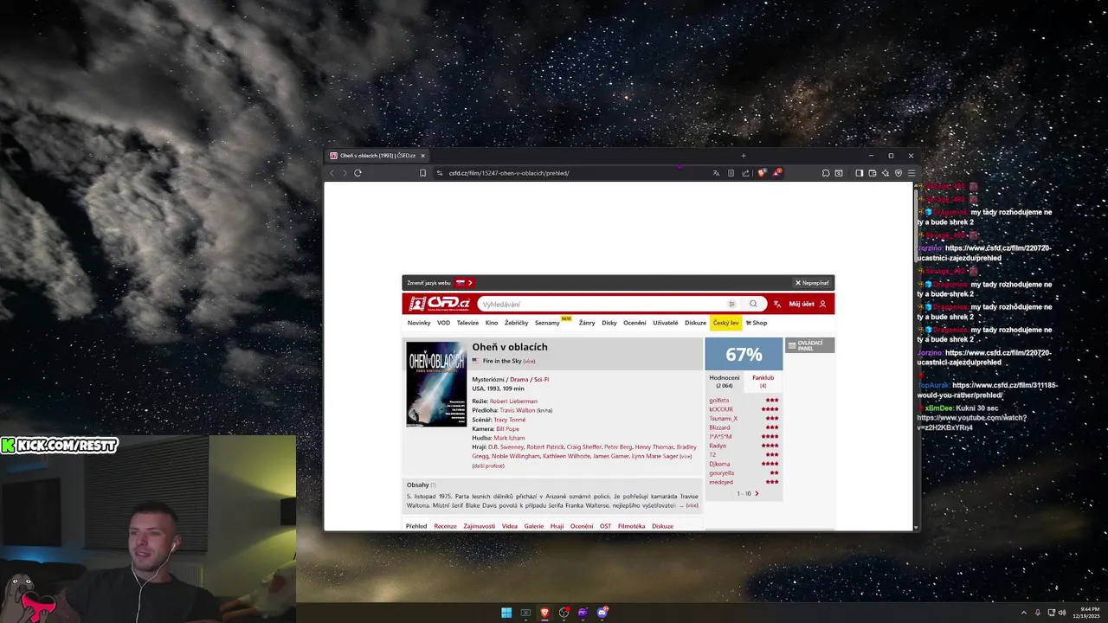This screenshot has width=1108, height=623.
Task: Open Uživatelé in site menu
Action: (666, 323)
